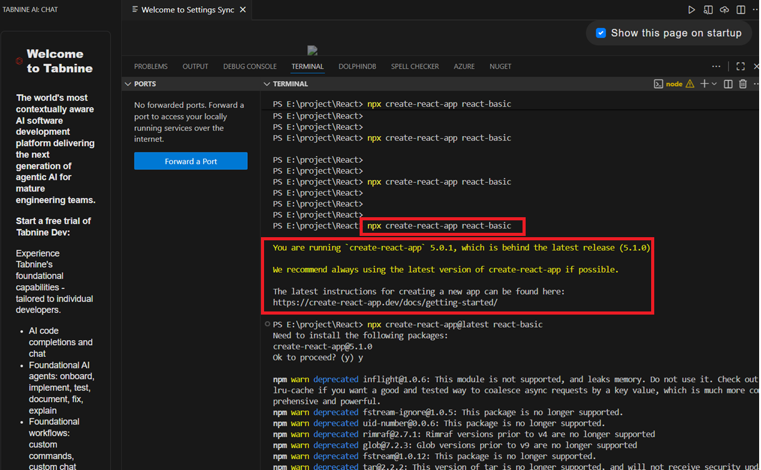Click the cloud upload icon in editor toolbar
The width and height of the screenshot is (761, 470).
click(x=724, y=10)
